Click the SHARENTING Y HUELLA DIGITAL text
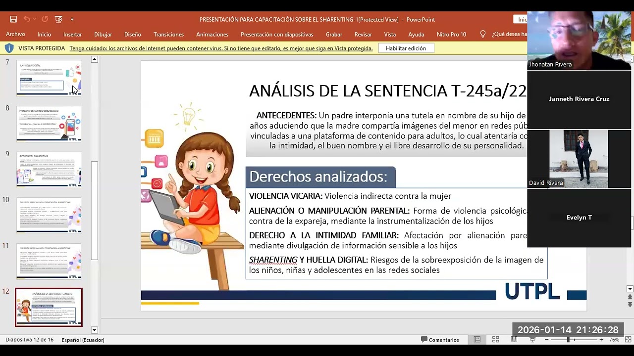Viewport: 634px width, 356px height. click(x=396, y=265)
